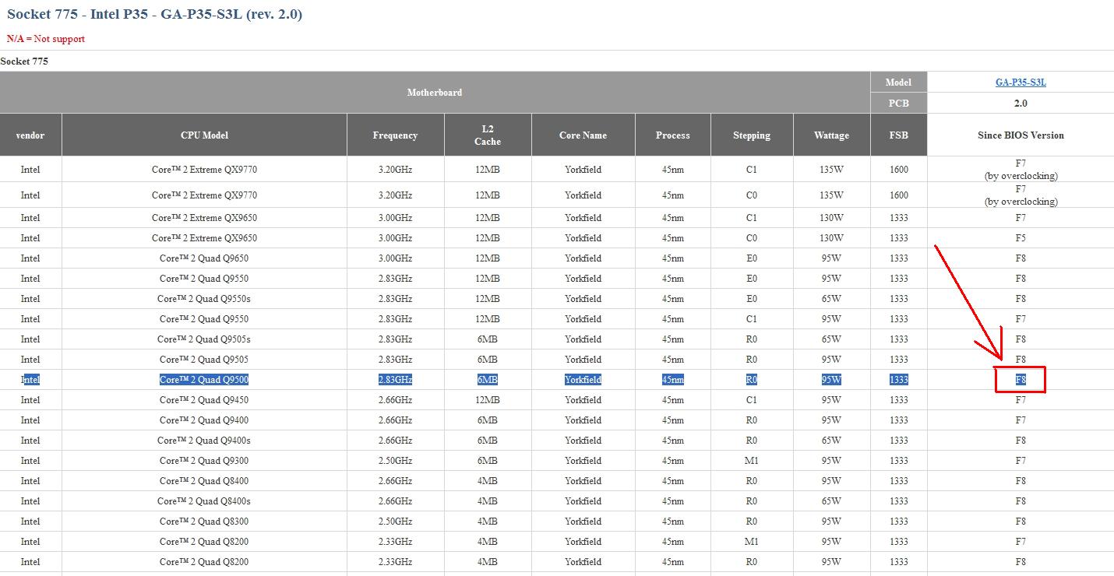Click the Intel vendor cell in Q9650 row
The height and width of the screenshot is (576, 1114).
[30, 258]
